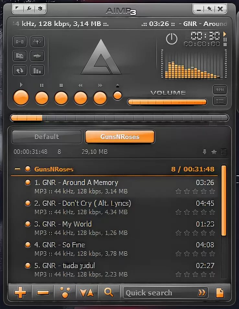This screenshot has height=309, width=239.
Task: Toggle playlist panel with the list button
Action: point(220,101)
